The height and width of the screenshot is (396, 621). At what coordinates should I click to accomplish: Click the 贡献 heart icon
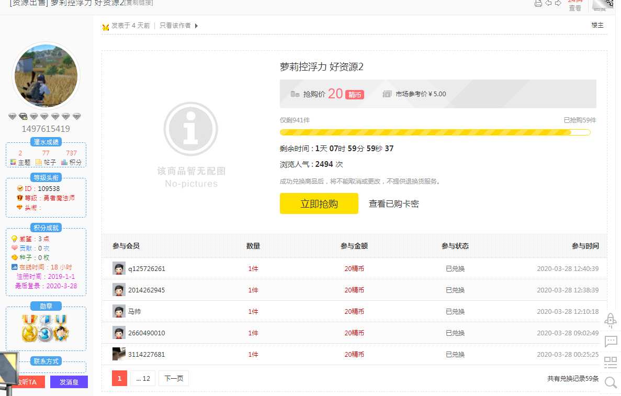click(14, 248)
